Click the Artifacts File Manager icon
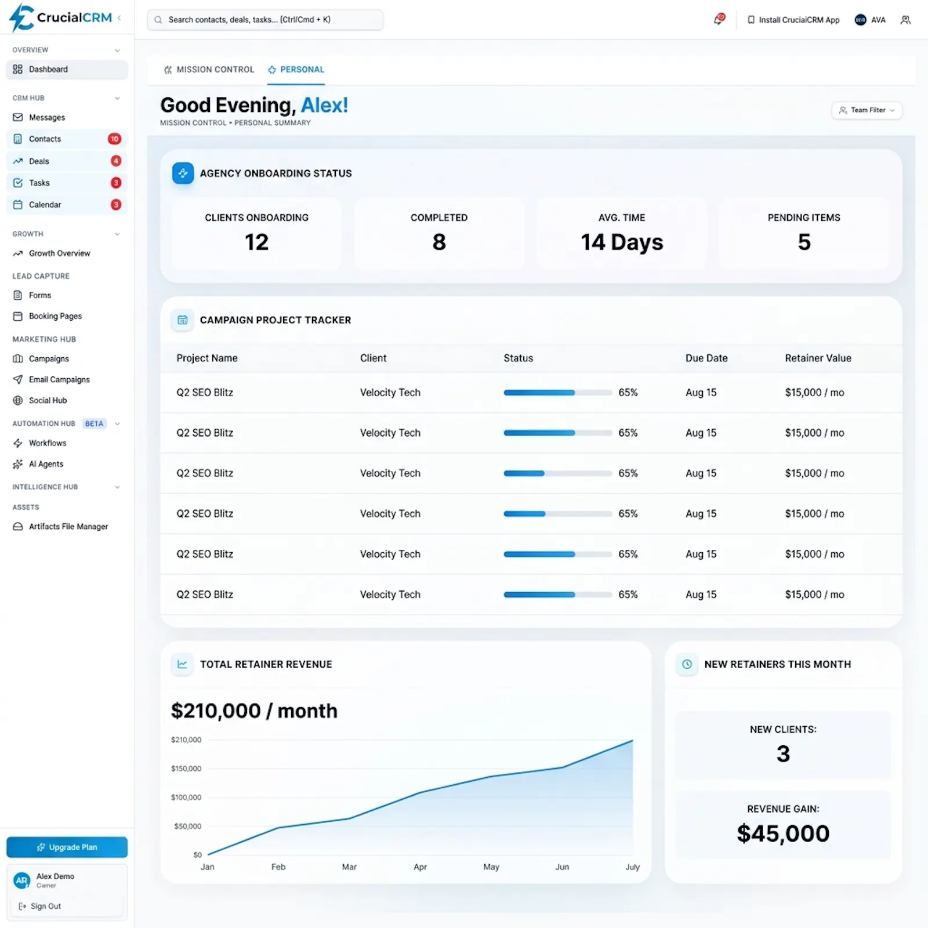 18,527
